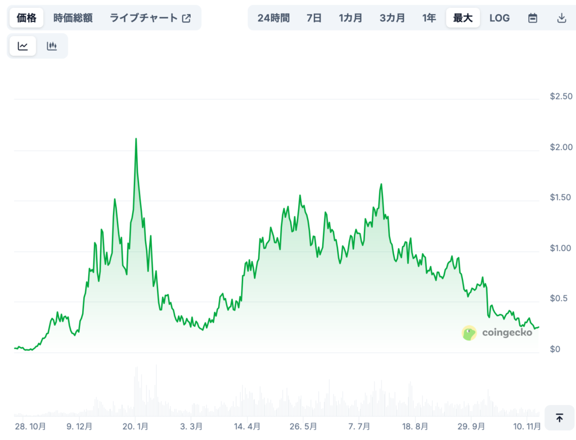Toggle logarithmic scale with the LOG button

tap(499, 17)
